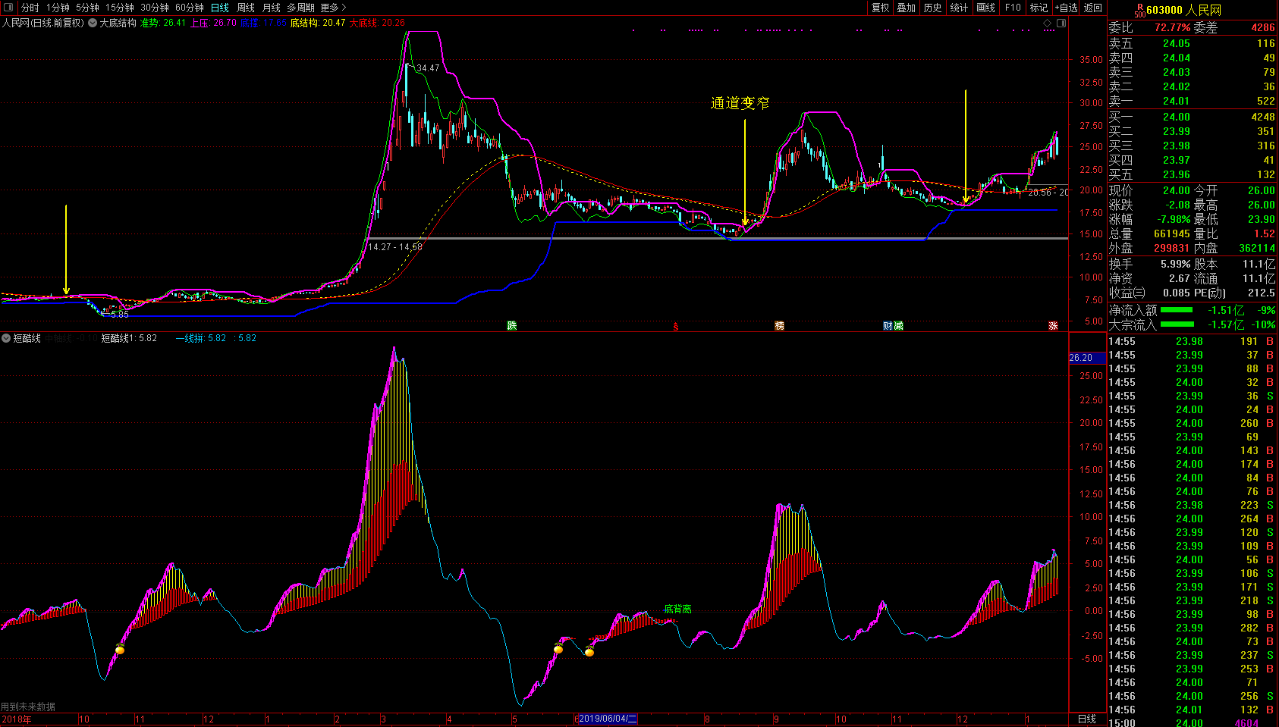Switch to the 周线 weekly timeframe
1279x727 pixels.
pos(246,8)
